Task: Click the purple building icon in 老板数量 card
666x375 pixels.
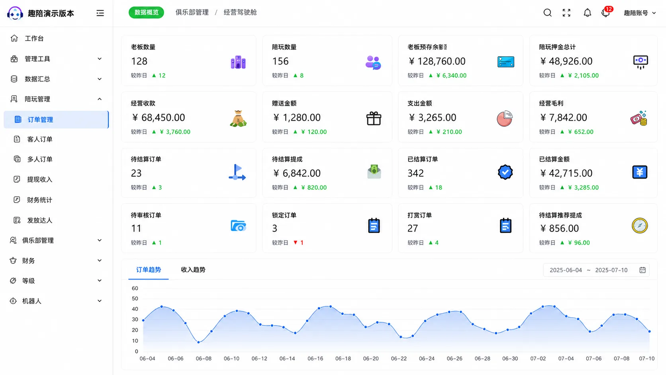Action: pyautogui.click(x=238, y=62)
